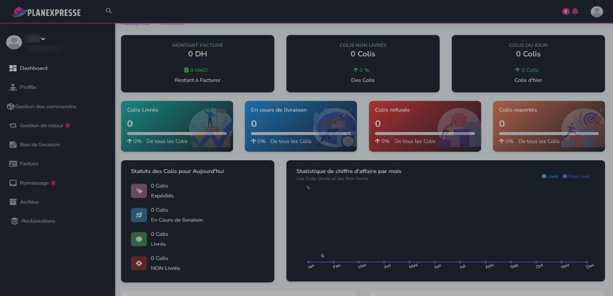Viewport: 613px width, 296px height.
Task: Click the Reclamations layers icon
Action: (14, 221)
